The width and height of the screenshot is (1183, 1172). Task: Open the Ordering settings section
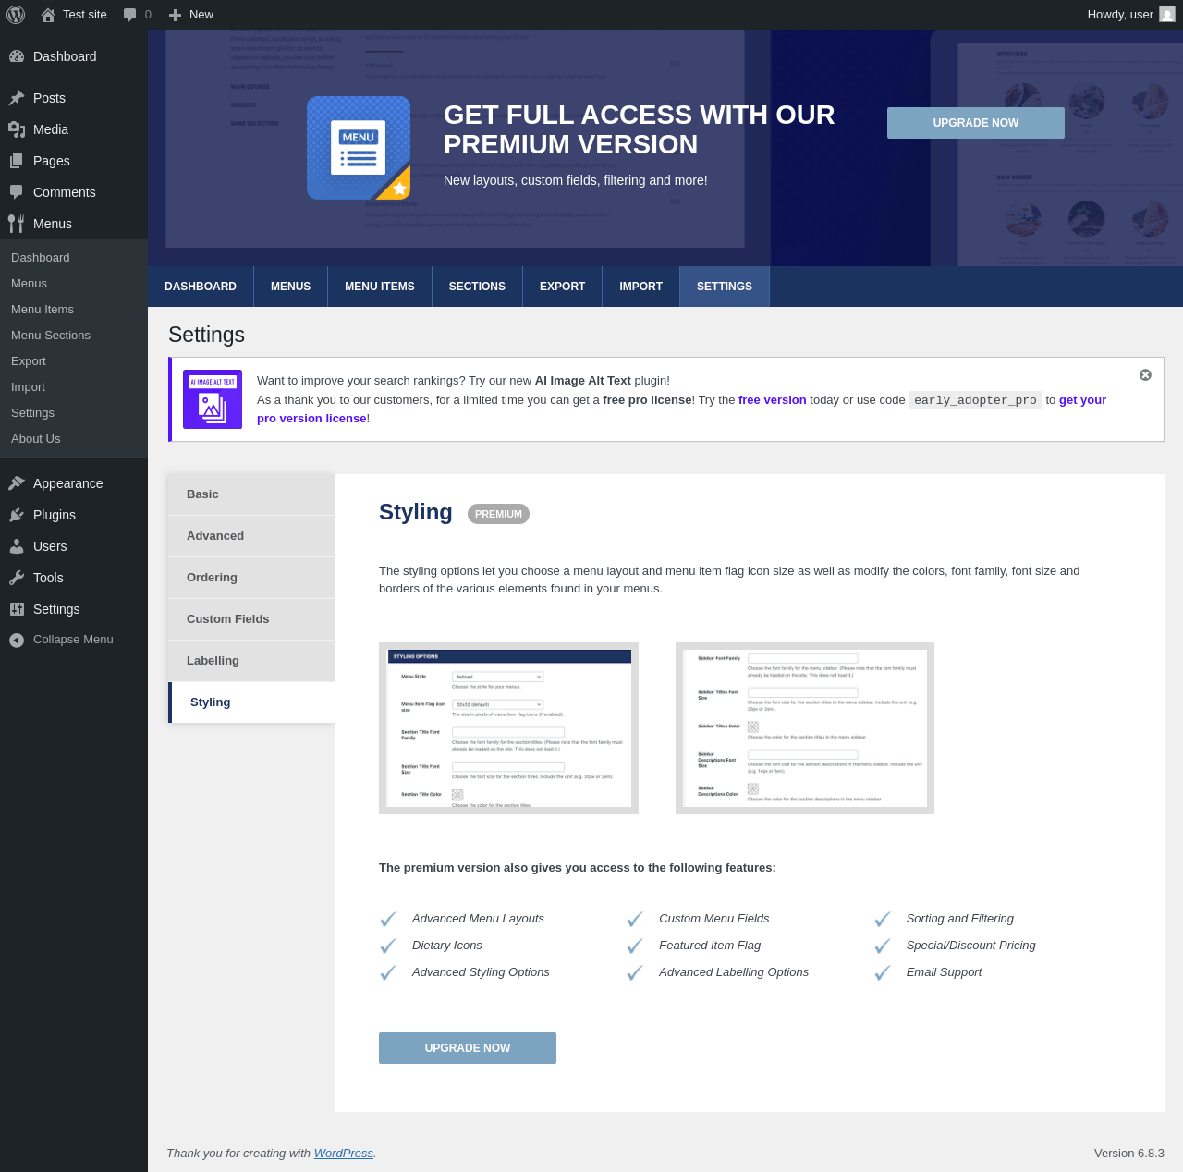(251, 578)
